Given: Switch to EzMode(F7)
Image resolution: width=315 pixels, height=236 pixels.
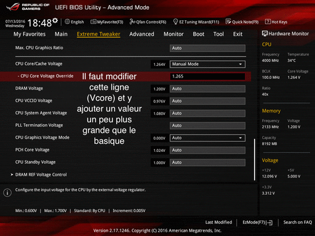Looking at the screenshot, I should coord(258,222).
